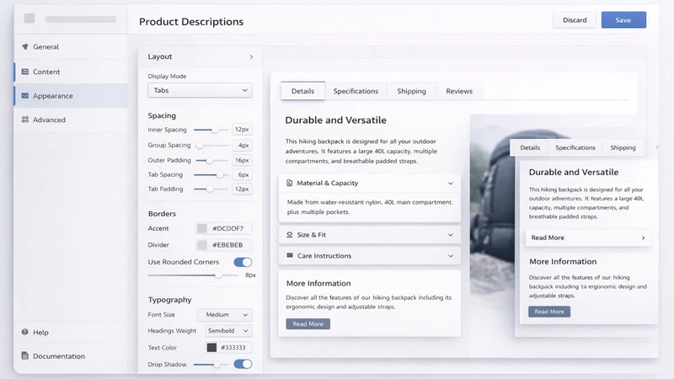Click the Accent #DCDDF7 hex field
Viewport: 674px width, 379px height.
click(224, 228)
